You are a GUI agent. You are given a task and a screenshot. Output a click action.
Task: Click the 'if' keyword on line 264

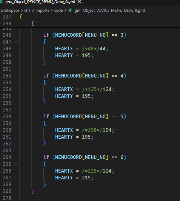click(46, 157)
